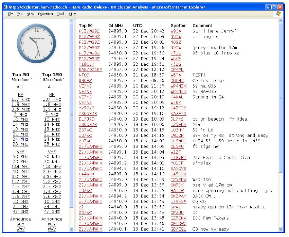This screenshot has width=289, height=237.
Task: Open 137 kHz under Top 50
Action: tap(21, 99)
